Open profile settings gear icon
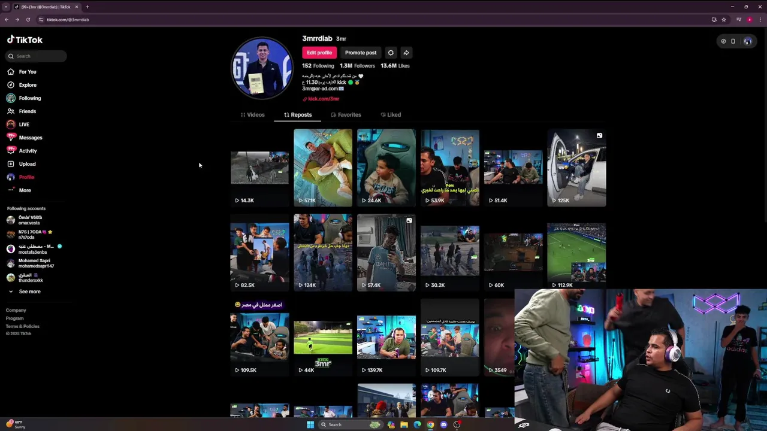This screenshot has width=767, height=431. click(x=391, y=53)
